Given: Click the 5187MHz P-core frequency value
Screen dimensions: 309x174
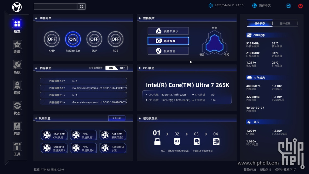Looking at the screenshot, I should (253, 43).
